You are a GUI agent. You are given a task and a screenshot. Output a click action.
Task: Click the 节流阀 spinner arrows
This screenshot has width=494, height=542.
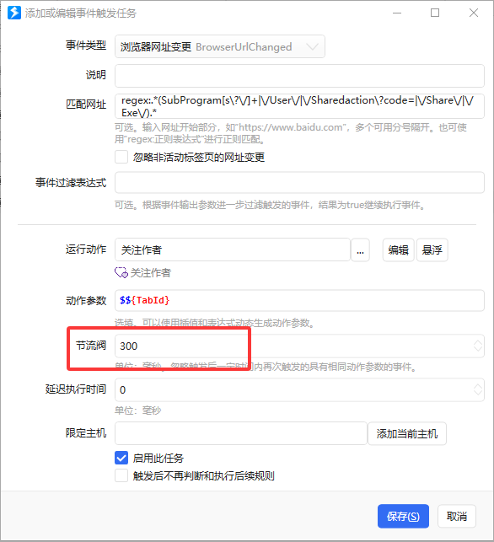pyautogui.click(x=478, y=346)
